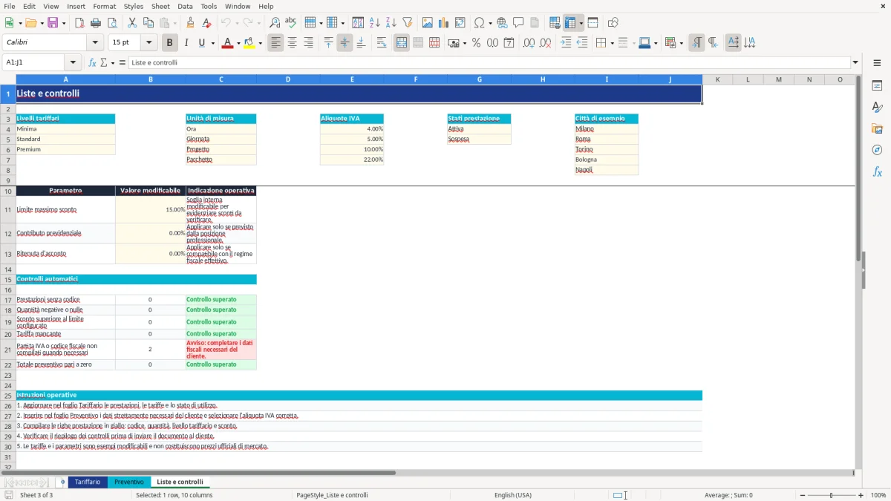Toggle Center Horizontally alignment
This screenshot has height=501, width=891.
[x=292, y=43]
